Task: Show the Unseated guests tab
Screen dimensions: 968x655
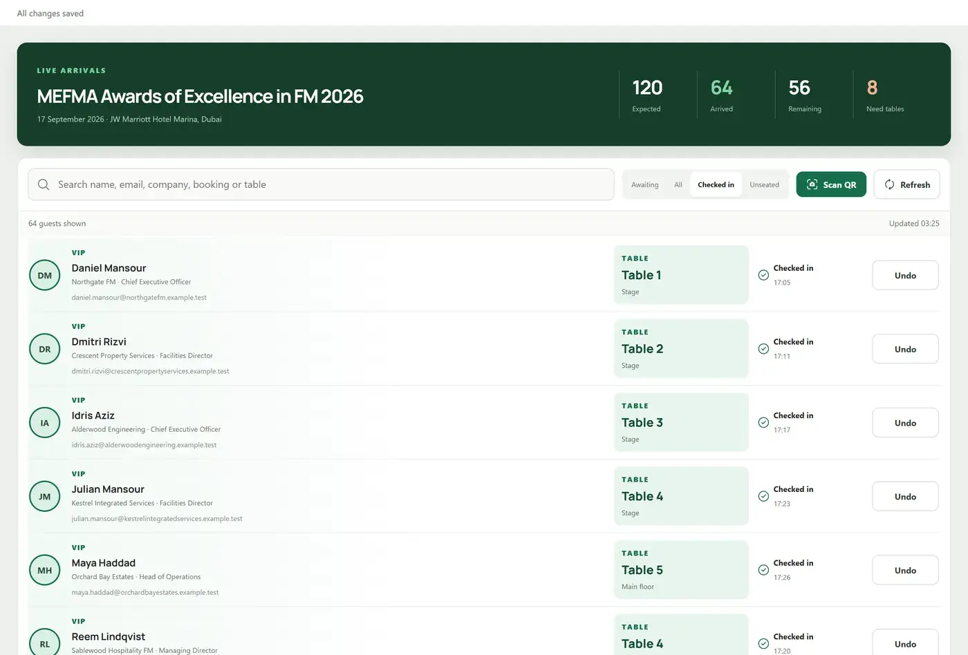Action: [x=764, y=184]
